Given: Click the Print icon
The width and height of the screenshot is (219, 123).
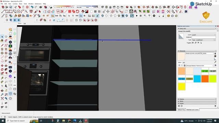Looking at the screenshot, I should (41, 7).
